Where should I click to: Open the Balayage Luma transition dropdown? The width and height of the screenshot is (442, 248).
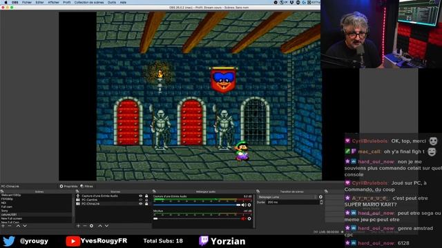click(287, 197)
